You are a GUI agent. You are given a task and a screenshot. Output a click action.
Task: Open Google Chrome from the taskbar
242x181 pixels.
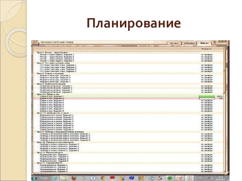[103, 178]
